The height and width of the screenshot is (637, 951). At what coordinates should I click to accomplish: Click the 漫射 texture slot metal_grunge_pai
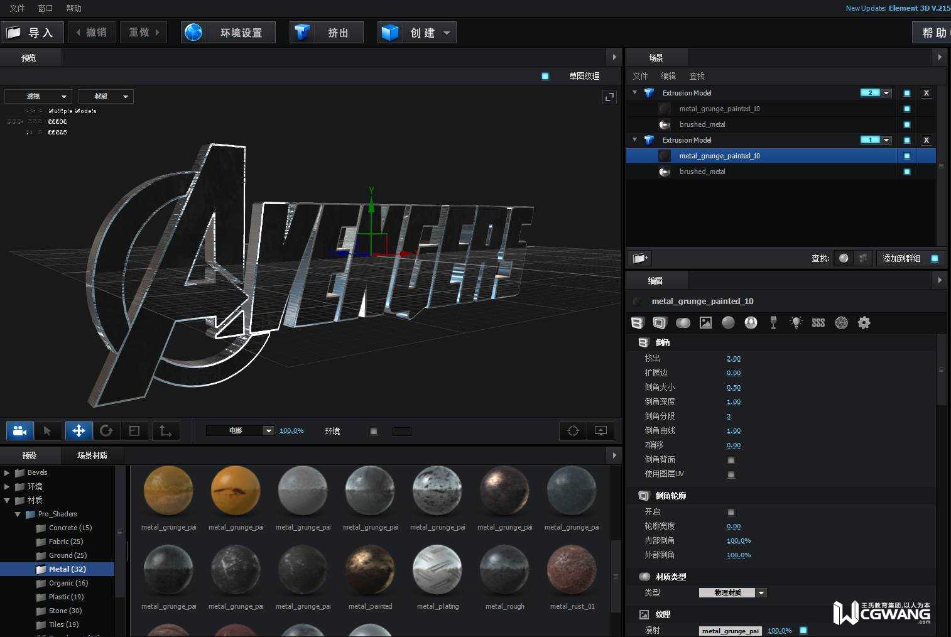[x=730, y=631]
